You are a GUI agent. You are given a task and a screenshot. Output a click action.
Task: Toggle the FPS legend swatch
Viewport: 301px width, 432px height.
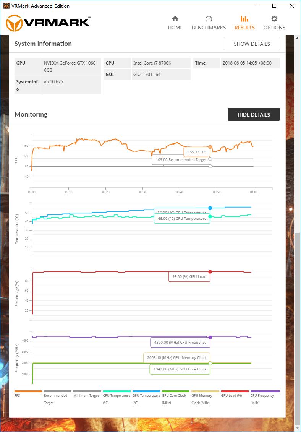(x=28, y=391)
